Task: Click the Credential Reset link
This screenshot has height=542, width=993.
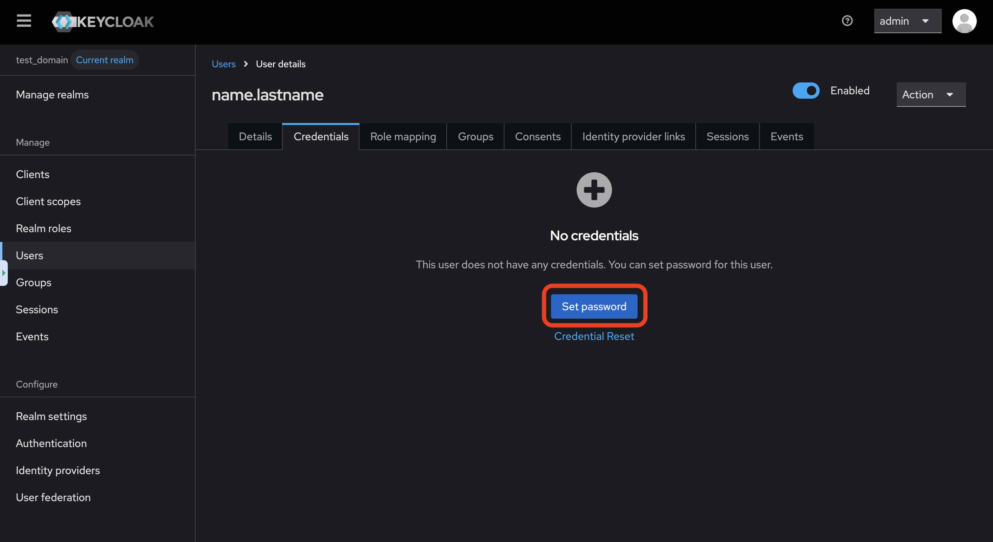Action: click(x=594, y=336)
